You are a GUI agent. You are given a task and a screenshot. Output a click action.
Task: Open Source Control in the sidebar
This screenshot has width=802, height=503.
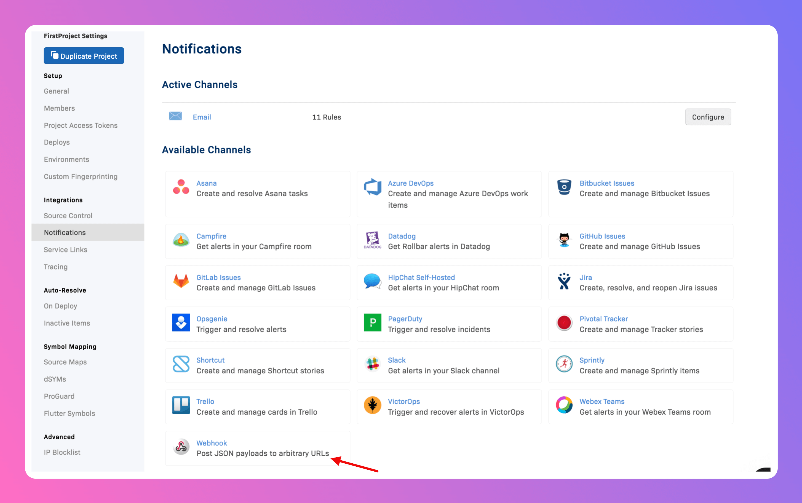68,215
